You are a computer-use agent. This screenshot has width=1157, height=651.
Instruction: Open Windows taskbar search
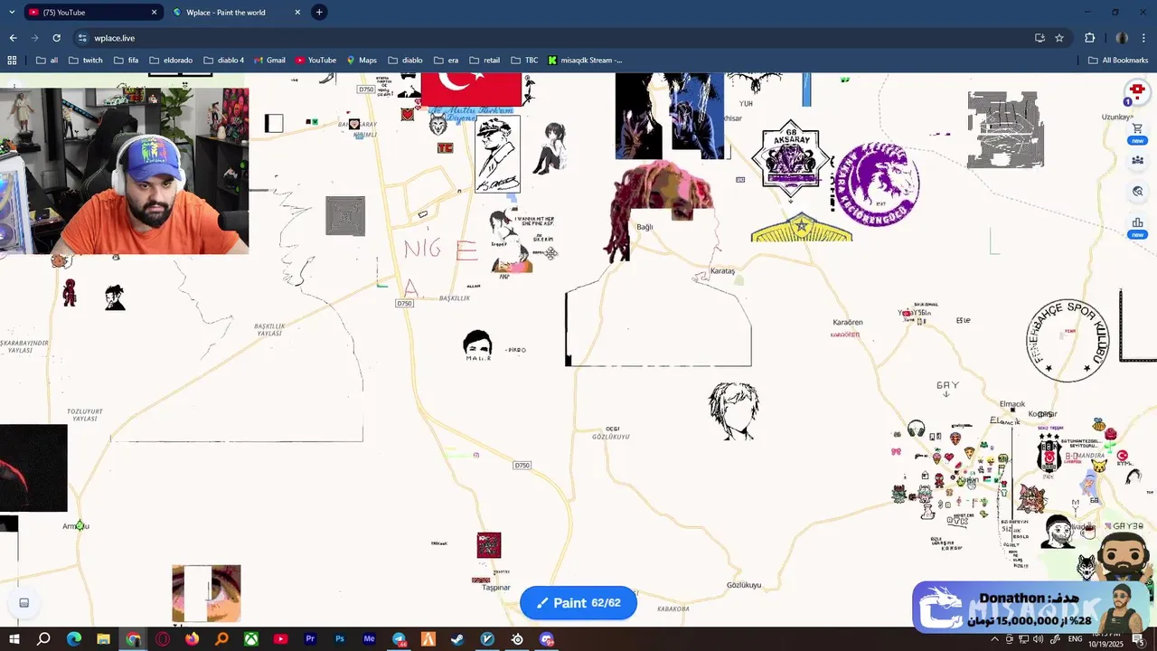[x=43, y=639]
